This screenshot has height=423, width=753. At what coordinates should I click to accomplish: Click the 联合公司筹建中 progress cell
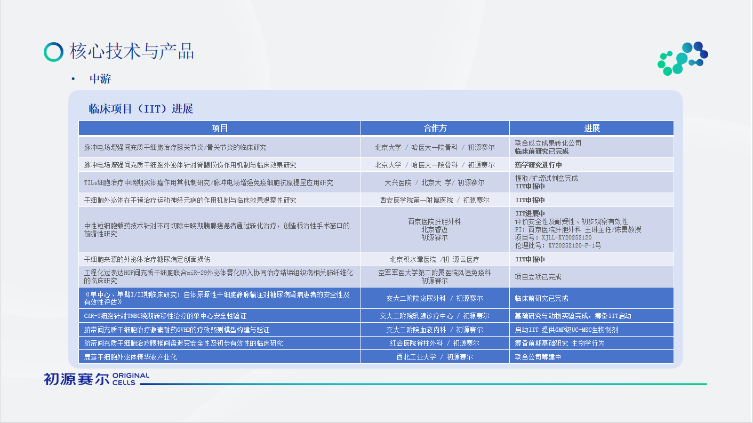538,357
